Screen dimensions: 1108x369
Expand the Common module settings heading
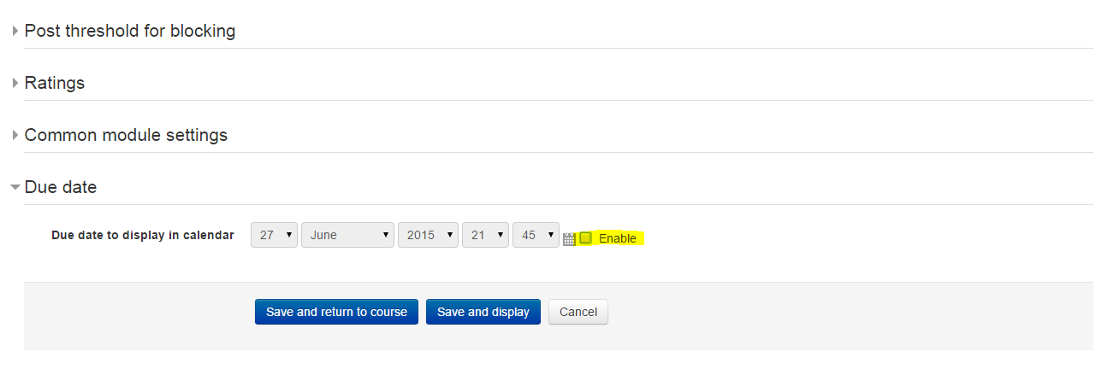[126, 136]
